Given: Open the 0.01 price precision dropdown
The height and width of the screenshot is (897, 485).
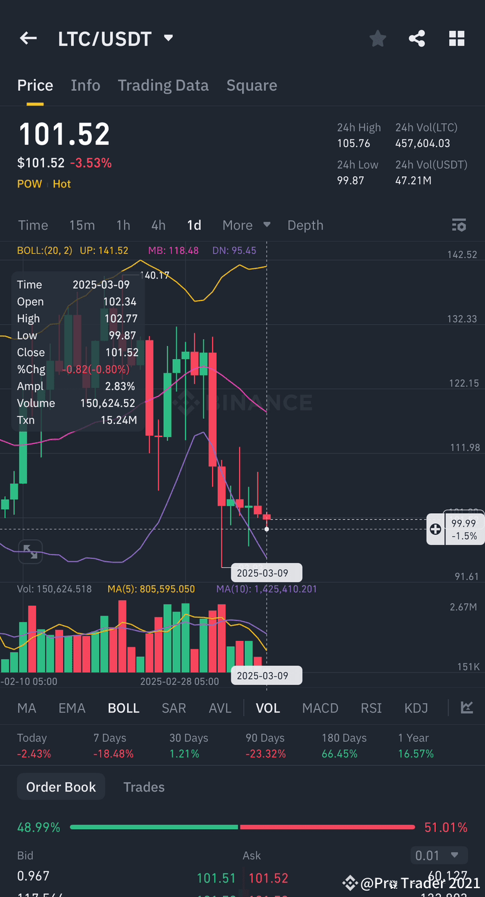Looking at the screenshot, I should tap(439, 855).
